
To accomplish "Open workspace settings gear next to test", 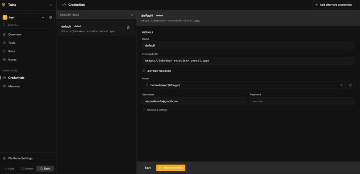I will tap(51, 17).
